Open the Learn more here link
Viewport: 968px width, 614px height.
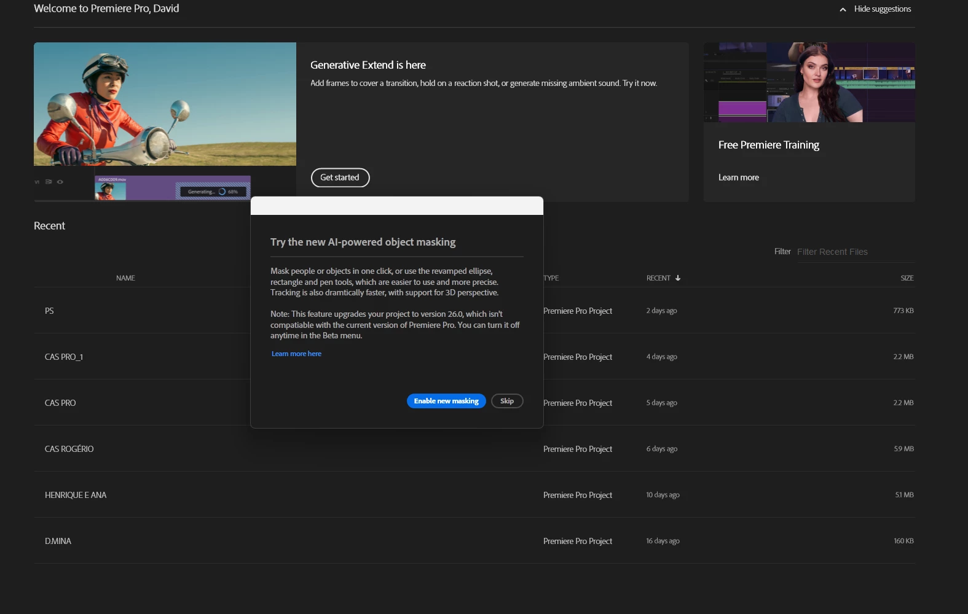click(296, 354)
